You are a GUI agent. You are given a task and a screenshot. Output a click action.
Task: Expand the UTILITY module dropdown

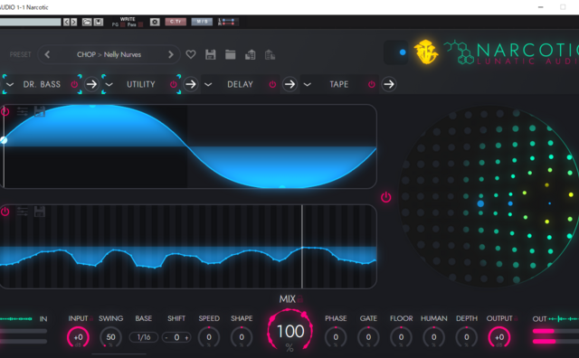click(109, 84)
